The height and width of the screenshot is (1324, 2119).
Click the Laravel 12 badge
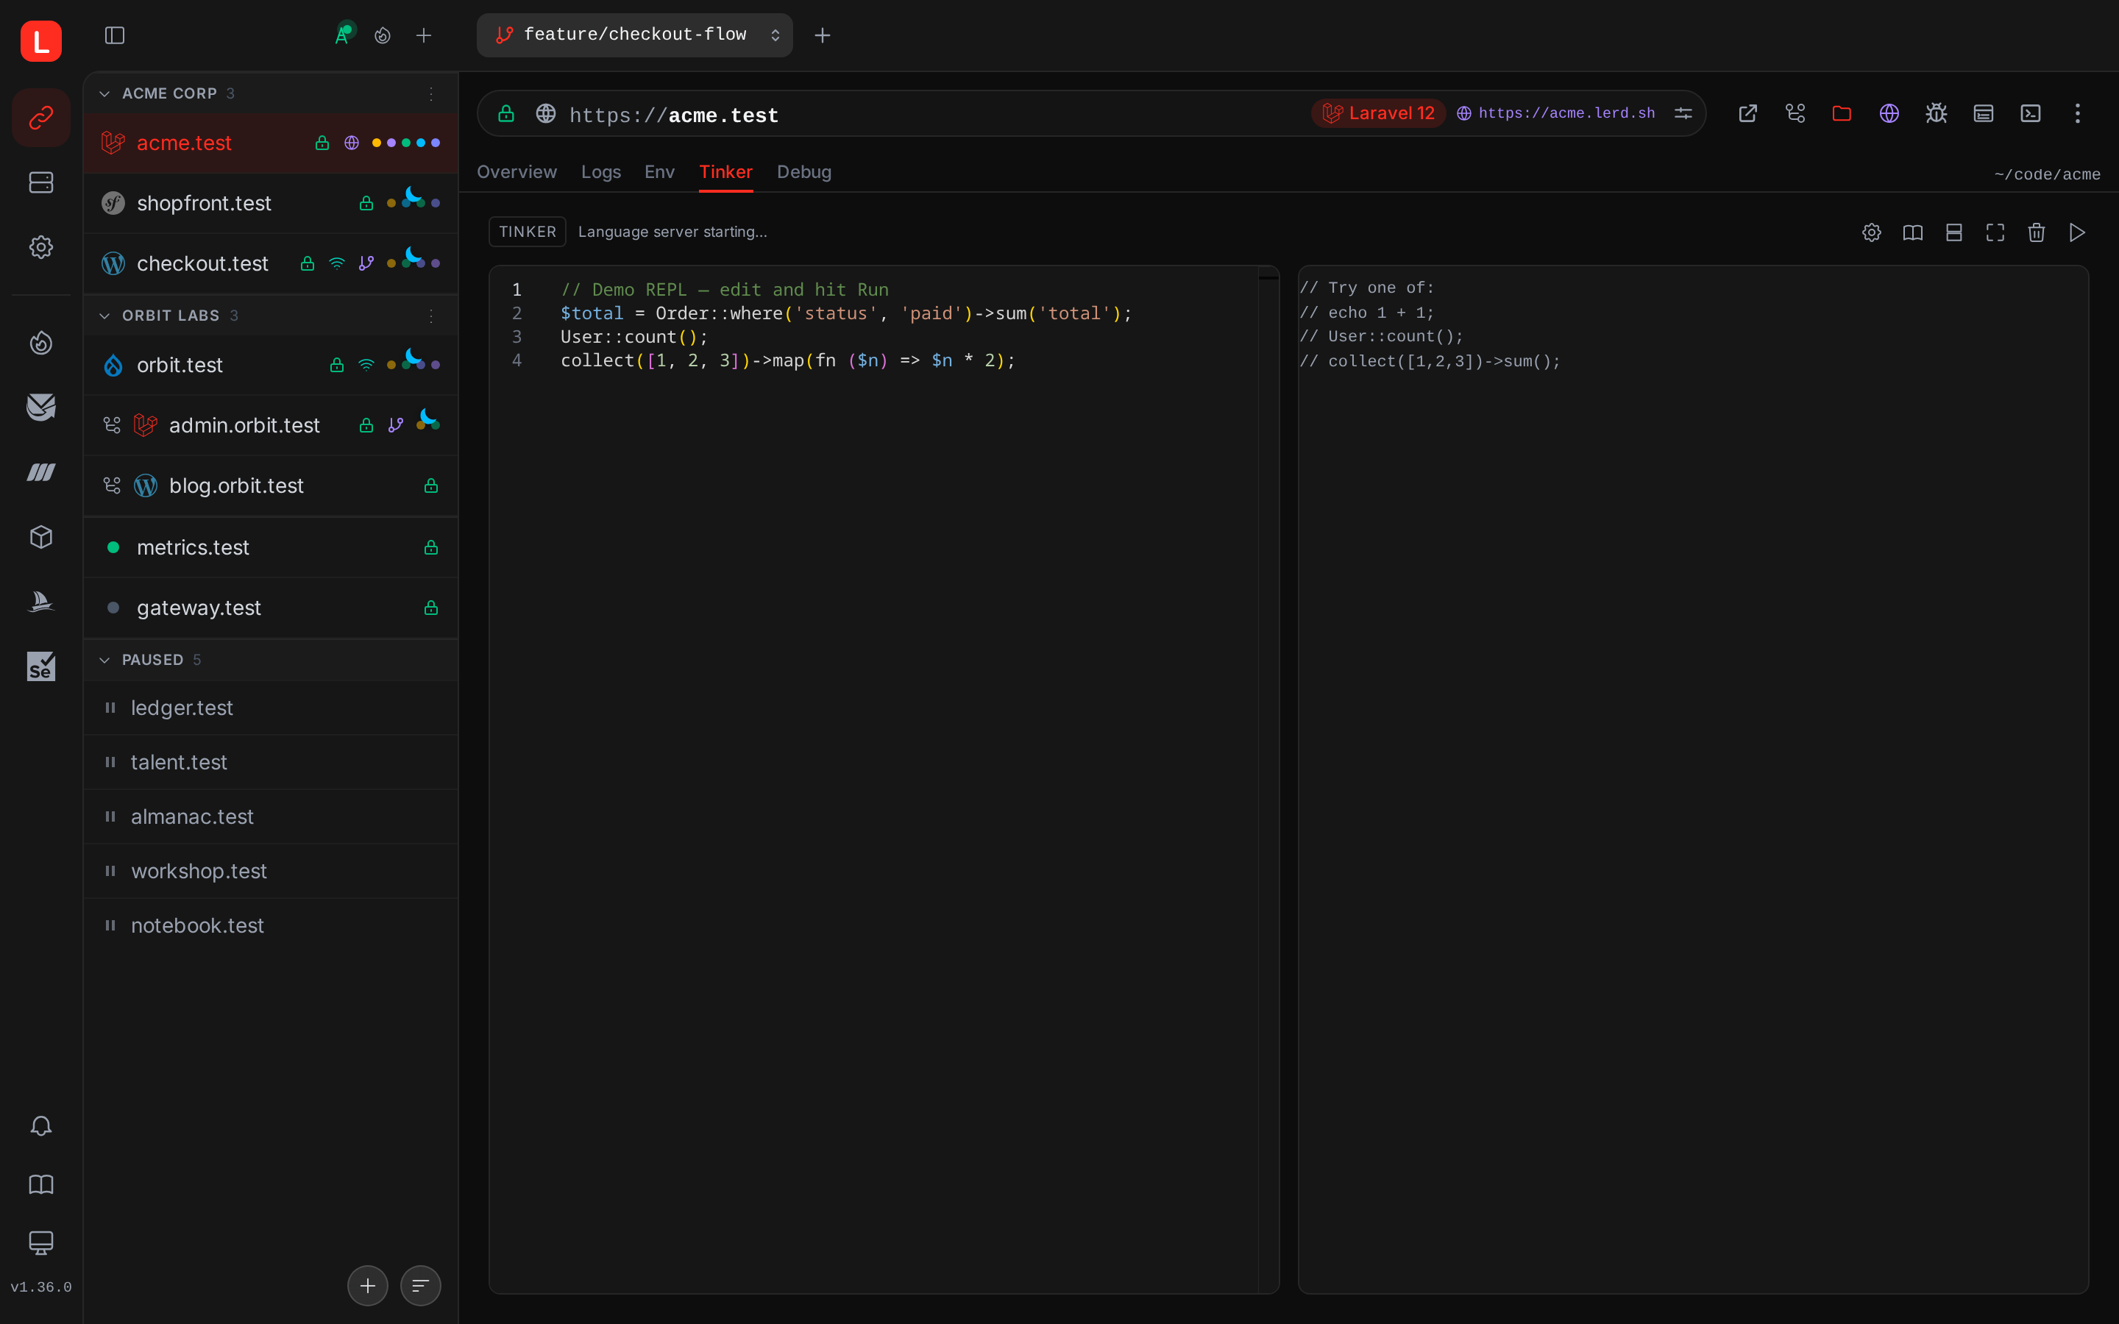1378,113
